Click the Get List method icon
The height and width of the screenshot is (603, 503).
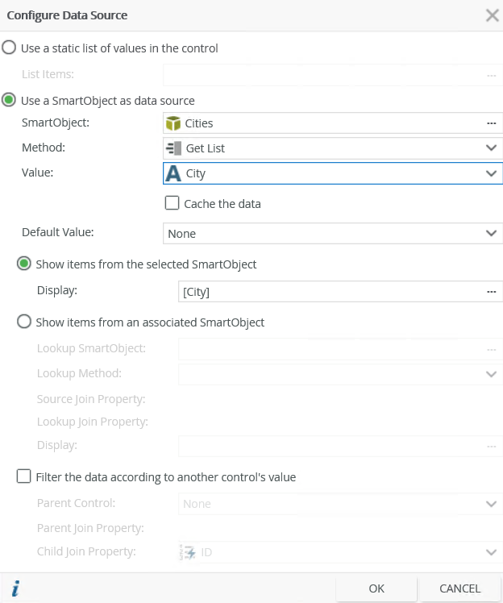click(173, 148)
